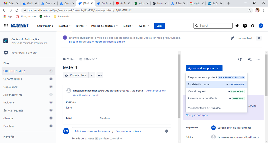Expand the Apps dropdown in Jira header
This screenshot has height=143, width=268.
click(x=144, y=26)
